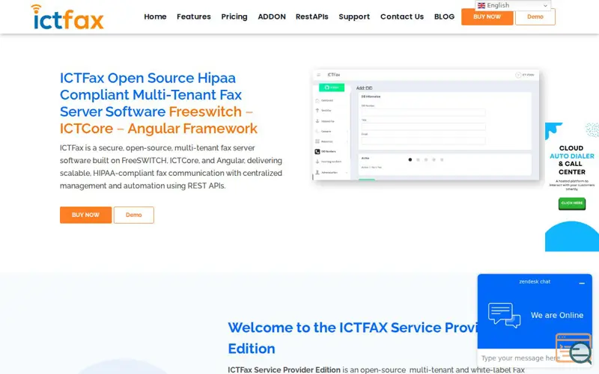
Task: Open the ADDON menu item
Action: [x=272, y=16]
